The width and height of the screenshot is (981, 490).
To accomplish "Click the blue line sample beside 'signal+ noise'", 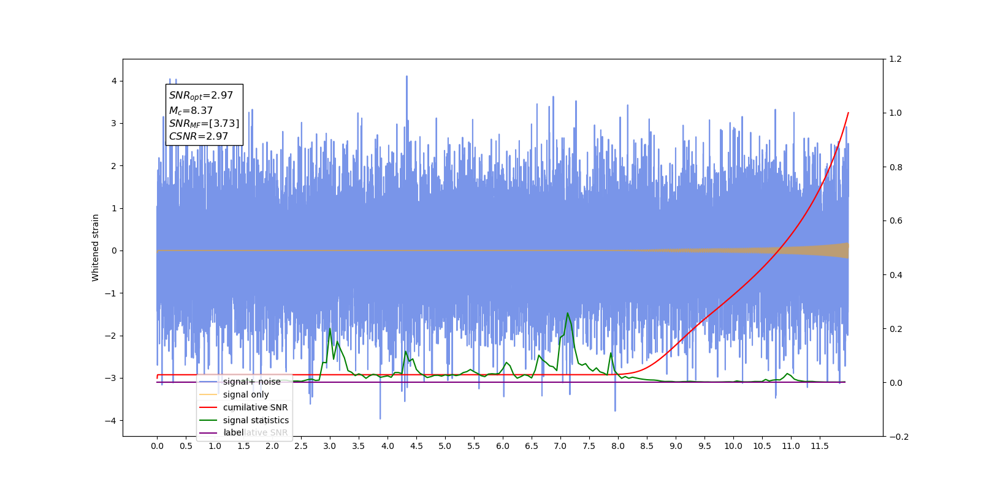I will coord(208,382).
